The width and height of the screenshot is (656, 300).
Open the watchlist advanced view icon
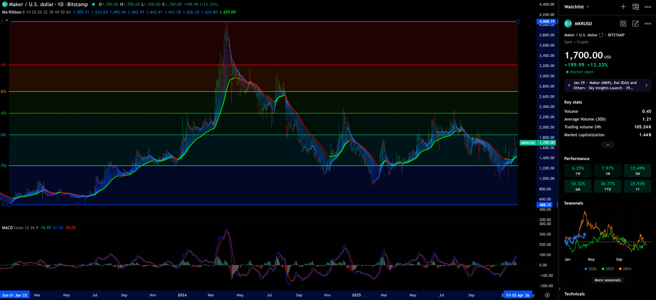[x=635, y=7]
